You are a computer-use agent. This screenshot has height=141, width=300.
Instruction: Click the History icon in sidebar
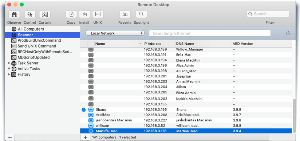(x=14, y=74)
